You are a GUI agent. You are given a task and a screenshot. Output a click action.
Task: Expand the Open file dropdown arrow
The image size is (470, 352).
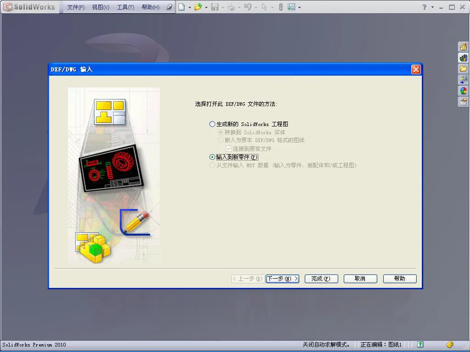[x=206, y=7]
